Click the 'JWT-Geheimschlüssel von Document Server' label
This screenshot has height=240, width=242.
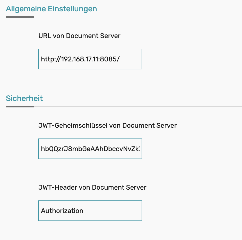107,125
